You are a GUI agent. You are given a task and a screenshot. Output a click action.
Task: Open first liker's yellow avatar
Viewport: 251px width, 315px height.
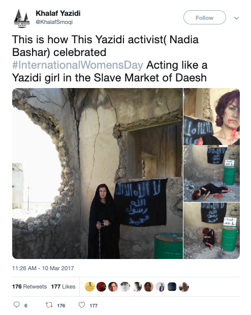pos(90,287)
